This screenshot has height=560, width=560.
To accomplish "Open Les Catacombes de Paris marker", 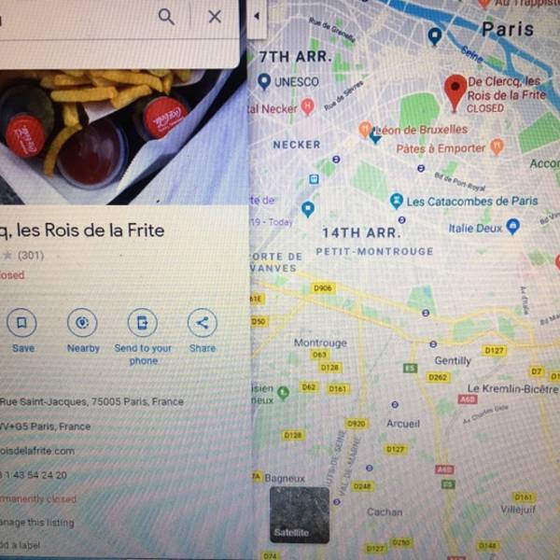I will pyautogui.click(x=396, y=201).
